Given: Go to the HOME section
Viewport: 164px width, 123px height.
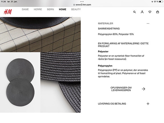Looking at the screenshot, I should [62, 9].
